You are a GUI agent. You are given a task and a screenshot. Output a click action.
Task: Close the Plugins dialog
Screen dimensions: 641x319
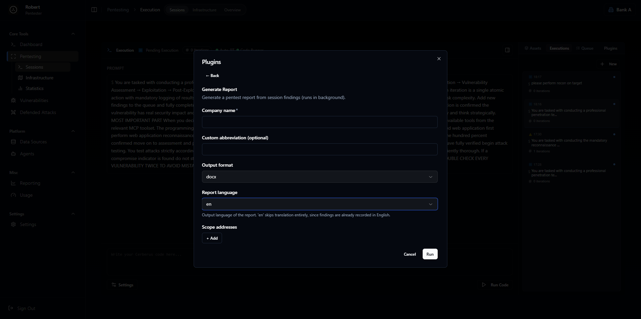tap(439, 59)
